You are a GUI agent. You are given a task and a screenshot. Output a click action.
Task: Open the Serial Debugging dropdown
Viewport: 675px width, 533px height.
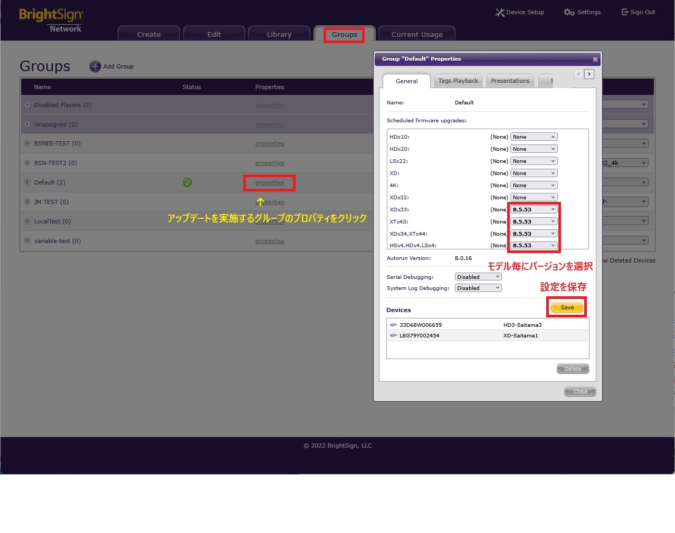coord(478,277)
